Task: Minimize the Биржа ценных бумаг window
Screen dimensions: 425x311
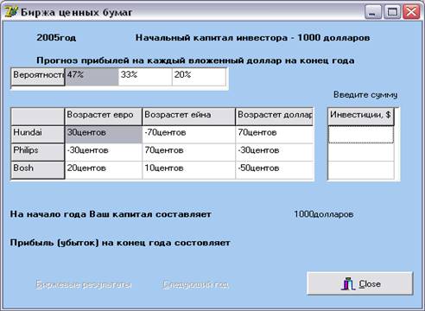Action: [373, 12]
